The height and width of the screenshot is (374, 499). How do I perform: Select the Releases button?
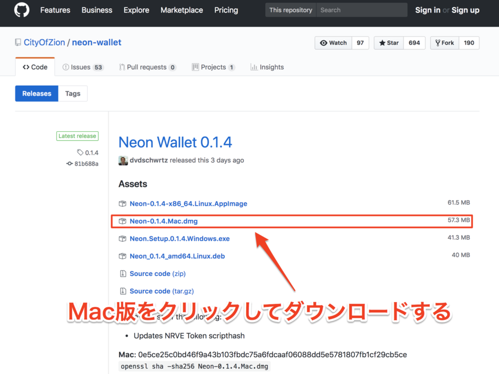pos(37,93)
